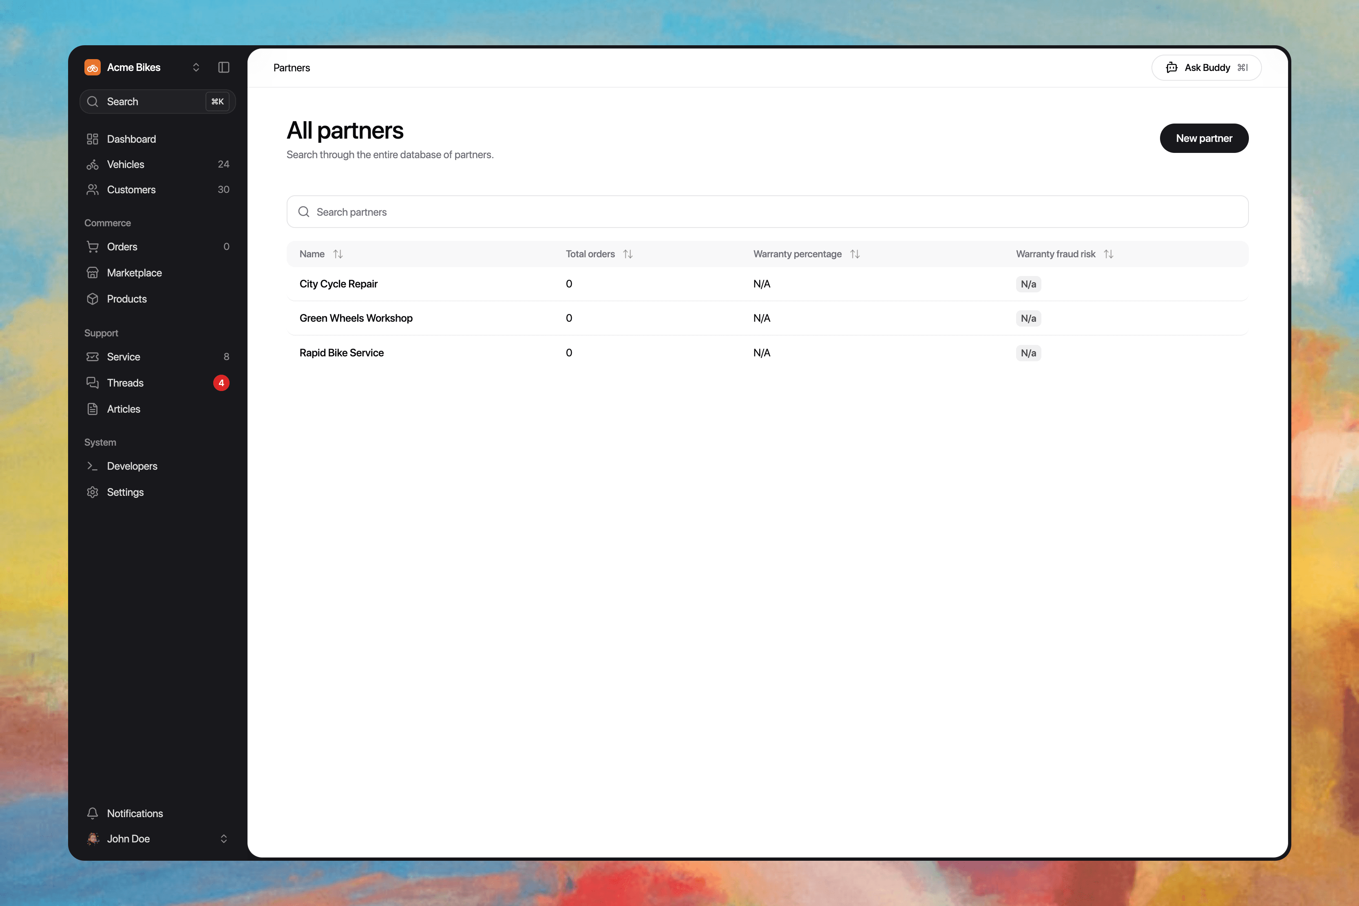This screenshot has width=1359, height=906.
Task: Click the Marketplace storefront icon
Action: [93, 273]
